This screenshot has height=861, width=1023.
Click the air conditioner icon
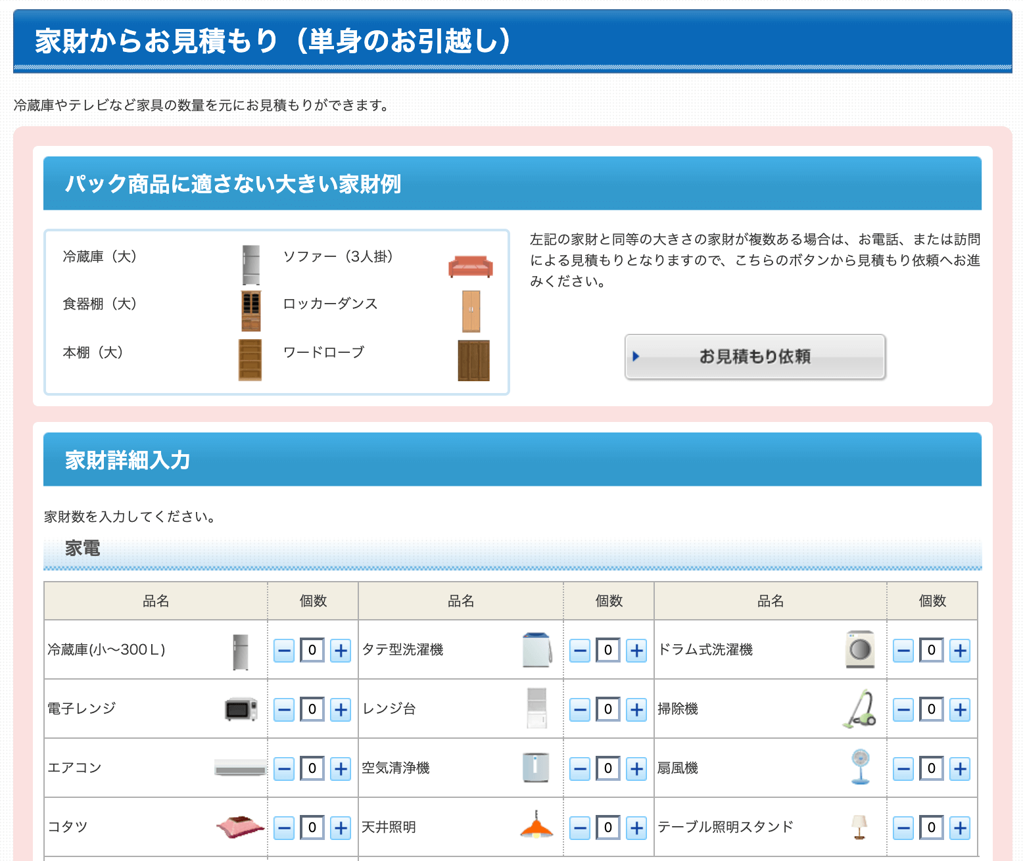pos(241,768)
